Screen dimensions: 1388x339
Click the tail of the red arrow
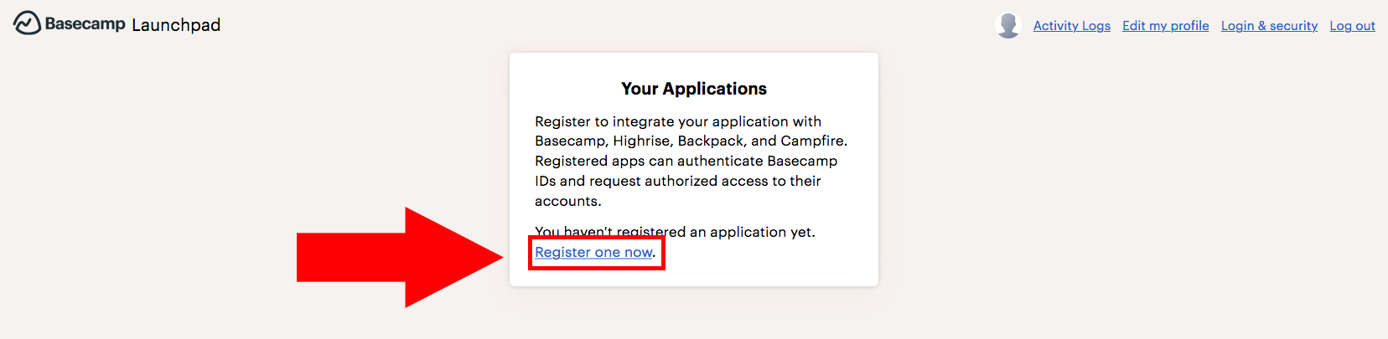351,257
